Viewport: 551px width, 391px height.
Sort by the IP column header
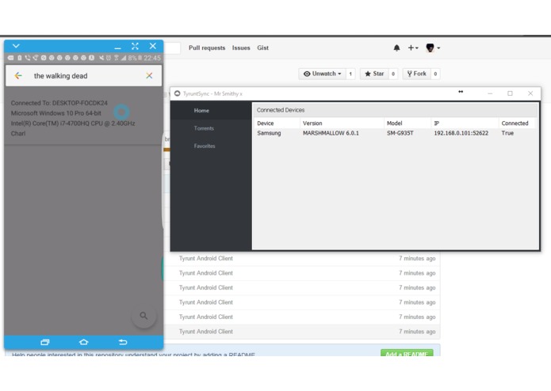click(x=465, y=123)
